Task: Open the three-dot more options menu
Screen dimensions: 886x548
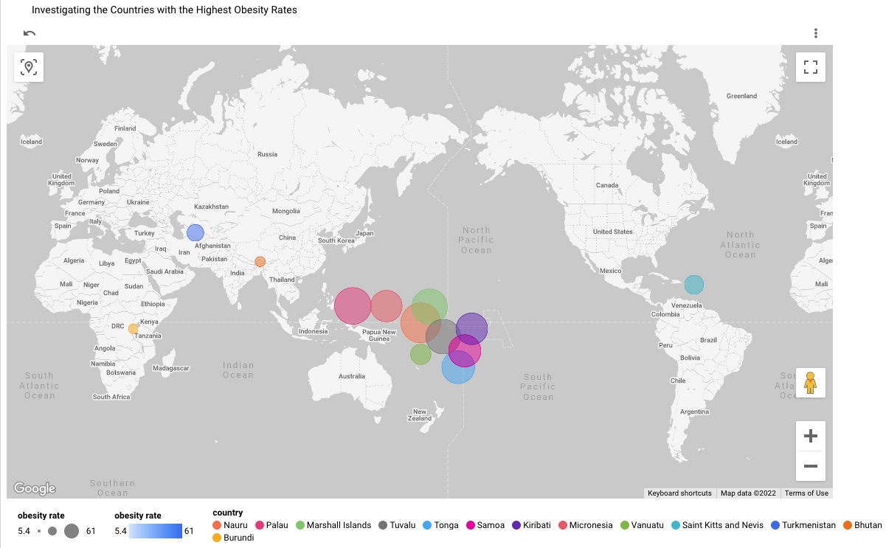Action: 815,33
